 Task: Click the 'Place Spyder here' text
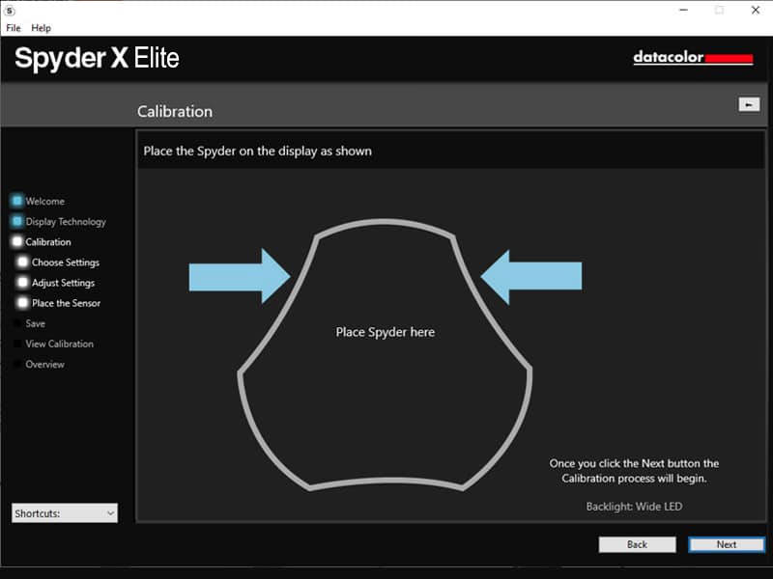point(385,332)
